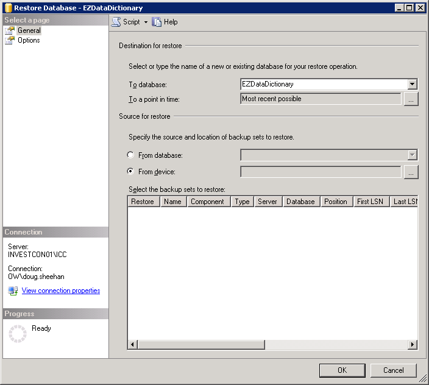This screenshot has height=385, width=429.
Task: Open View connection properties link
Action: click(x=61, y=291)
